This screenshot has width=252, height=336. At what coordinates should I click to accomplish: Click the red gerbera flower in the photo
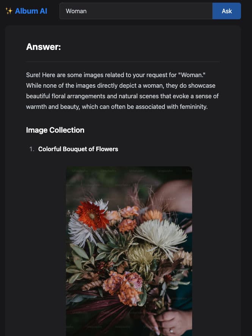coord(92,215)
